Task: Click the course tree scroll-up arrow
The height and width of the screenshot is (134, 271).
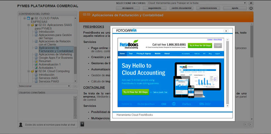Action: pyautogui.click(x=75, y=18)
